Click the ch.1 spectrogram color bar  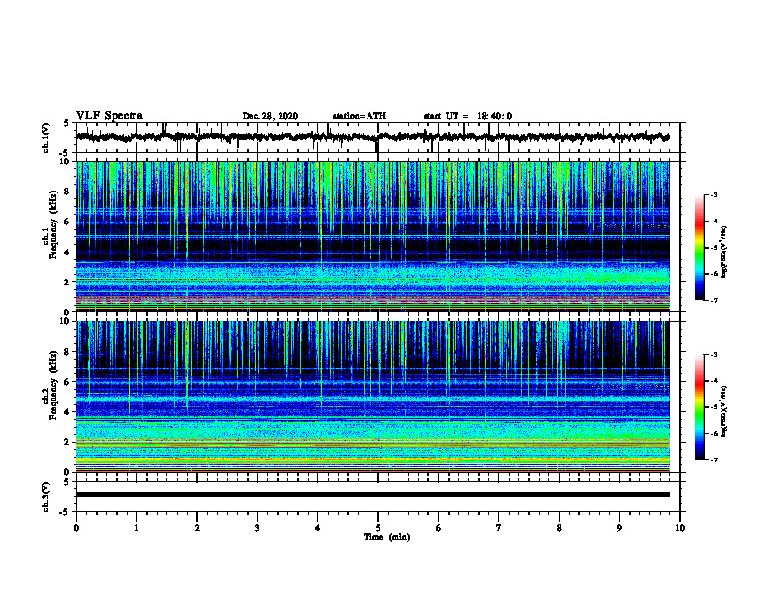pyautogui.click(x=700, y=248)
